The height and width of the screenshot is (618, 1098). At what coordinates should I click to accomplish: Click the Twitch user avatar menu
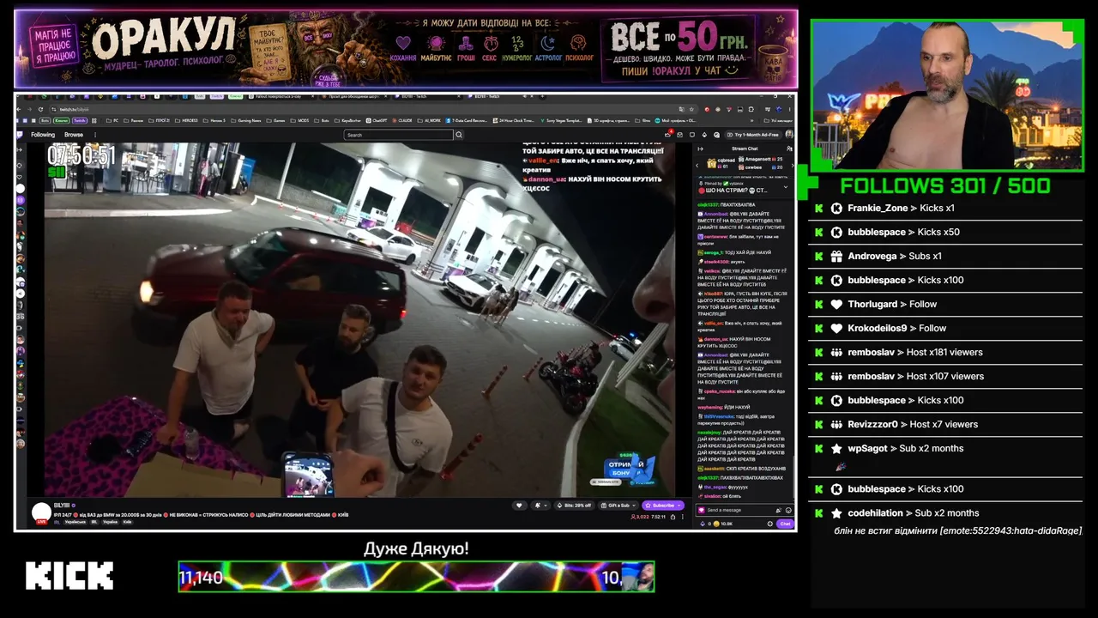789,135
